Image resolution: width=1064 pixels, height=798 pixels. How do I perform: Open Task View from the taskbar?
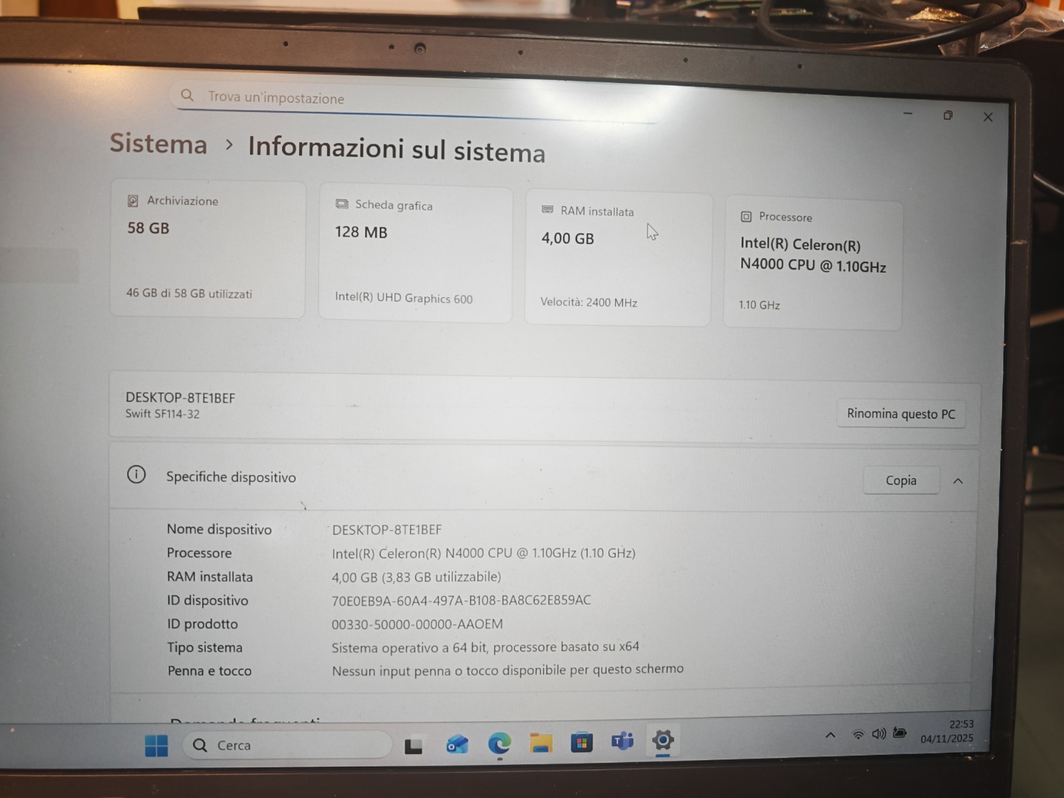click(413, 745)
